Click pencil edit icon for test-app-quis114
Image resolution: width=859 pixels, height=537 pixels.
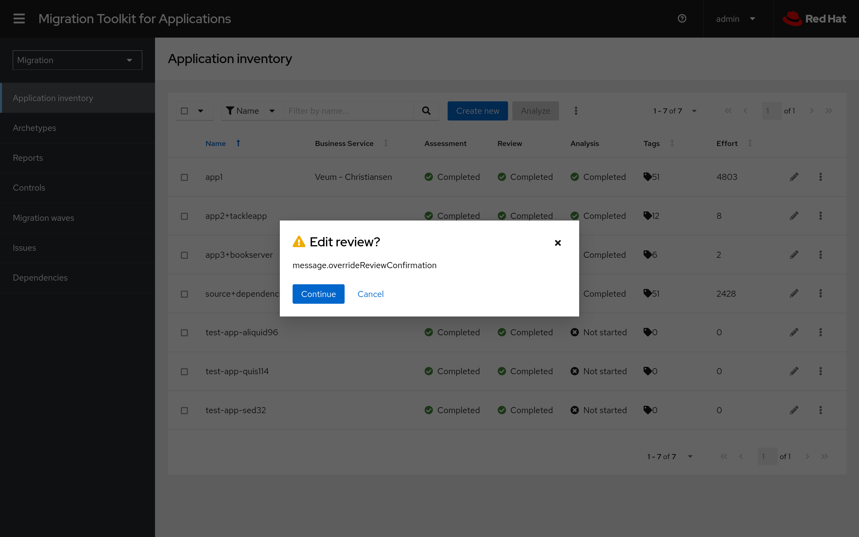click(x=794, y=371)
